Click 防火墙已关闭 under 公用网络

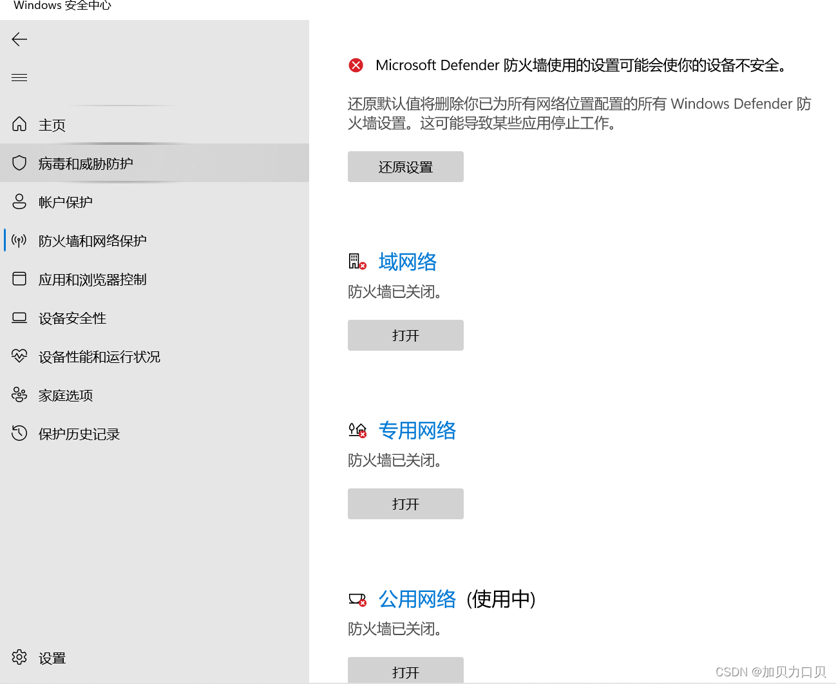395,629
